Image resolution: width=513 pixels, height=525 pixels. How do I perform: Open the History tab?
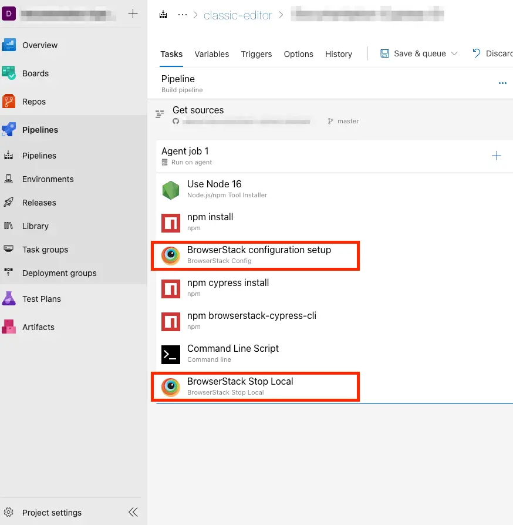pyautogui.click(x=339, y=54)
